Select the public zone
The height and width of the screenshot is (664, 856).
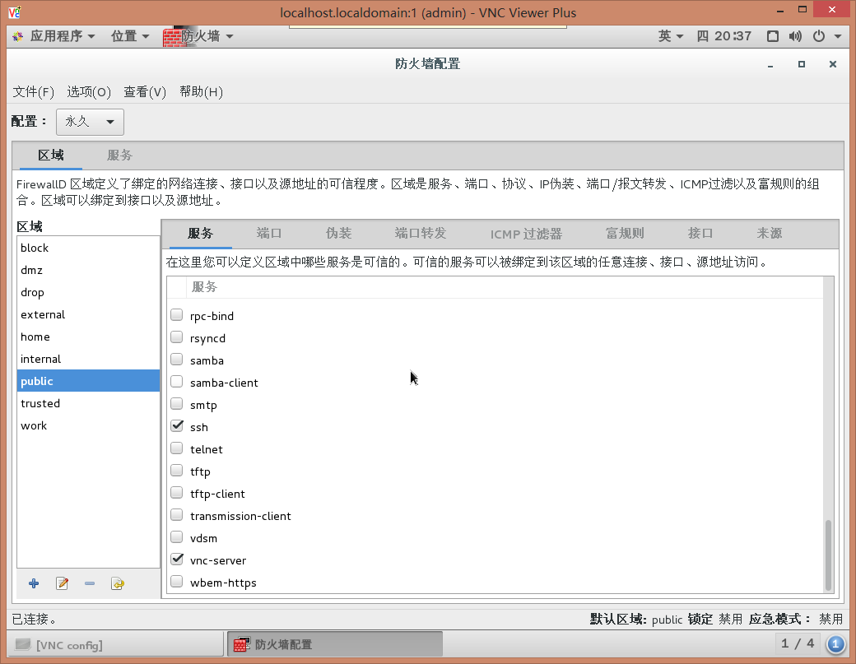(x=88, y=381)
